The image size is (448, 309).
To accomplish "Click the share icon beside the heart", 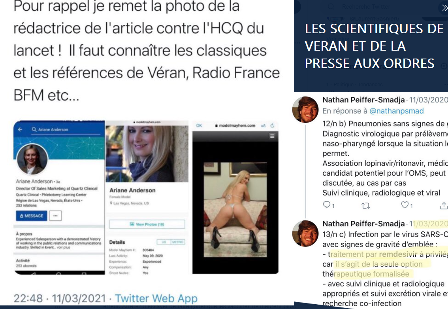I will 444,205.
